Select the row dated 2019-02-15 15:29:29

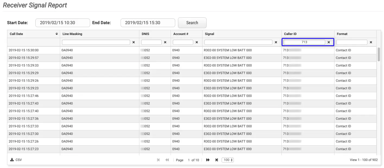(x=192, y=73)
